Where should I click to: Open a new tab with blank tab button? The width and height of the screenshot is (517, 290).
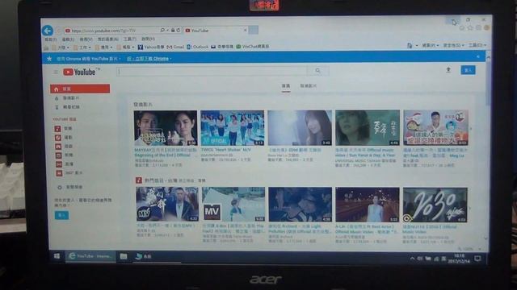[x=253, y=30]
